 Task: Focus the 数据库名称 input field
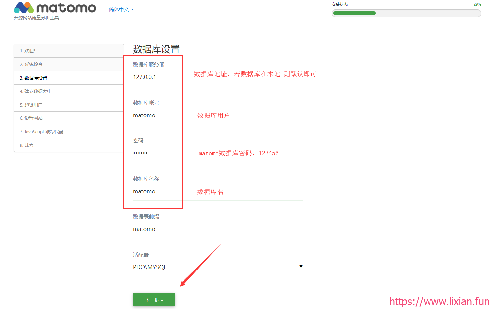[x=218, y=192]
